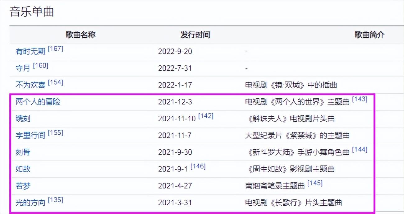Open the song link 镌刻
Image resolution: width=404 pixels, height=214 pixels.
(x=23, y=119)
